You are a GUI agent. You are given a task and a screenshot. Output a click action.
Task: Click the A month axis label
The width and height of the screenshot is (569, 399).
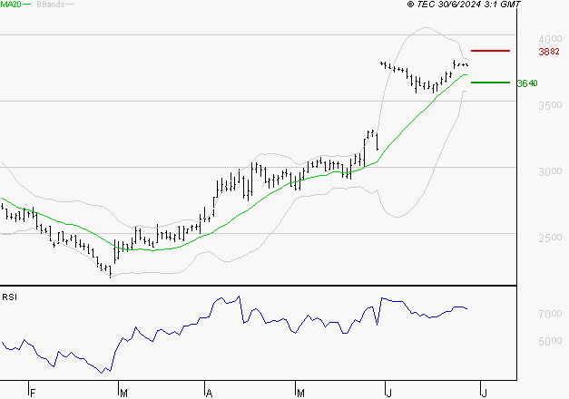[209, 394]
